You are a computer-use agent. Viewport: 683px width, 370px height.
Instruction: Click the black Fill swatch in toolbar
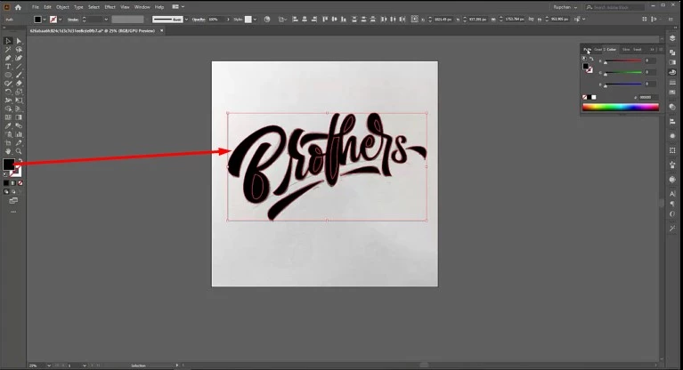[x=8, y=165]
